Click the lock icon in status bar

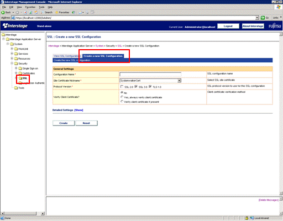point(247,218)
